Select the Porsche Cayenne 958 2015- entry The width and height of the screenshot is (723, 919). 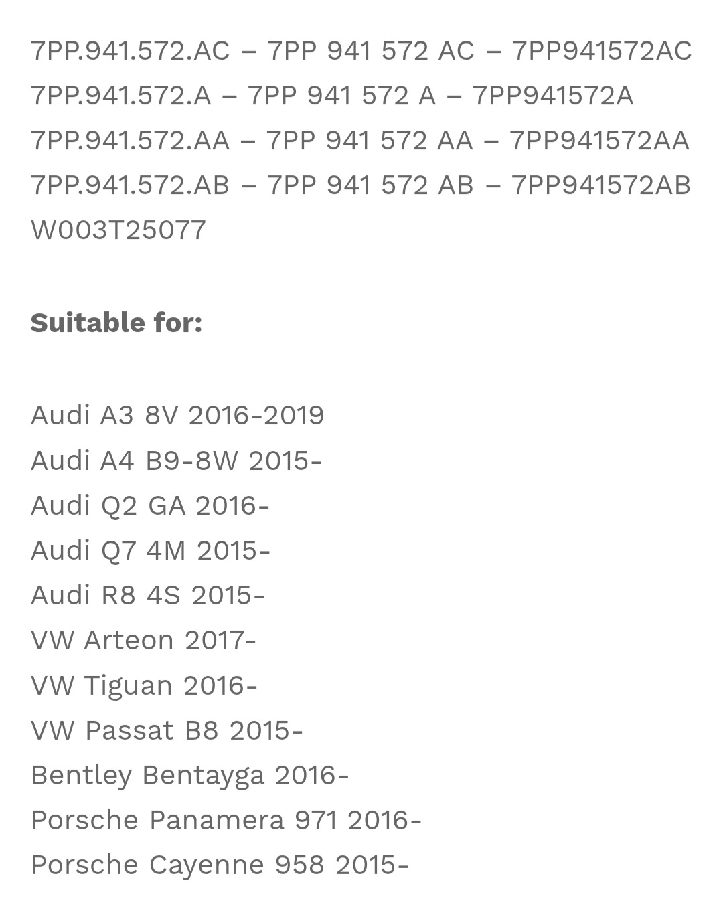(220, 865)
